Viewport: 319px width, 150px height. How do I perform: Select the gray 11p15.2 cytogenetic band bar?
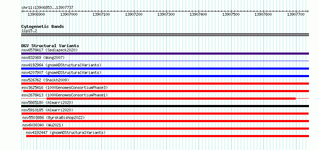coord(165,35)
